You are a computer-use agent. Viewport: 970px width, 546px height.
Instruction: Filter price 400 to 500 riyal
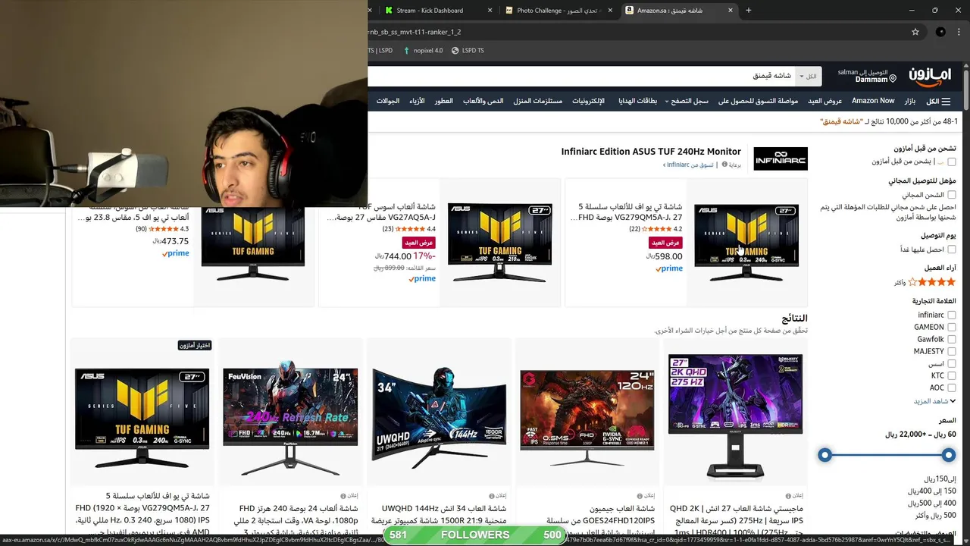[x=932, y=504]
